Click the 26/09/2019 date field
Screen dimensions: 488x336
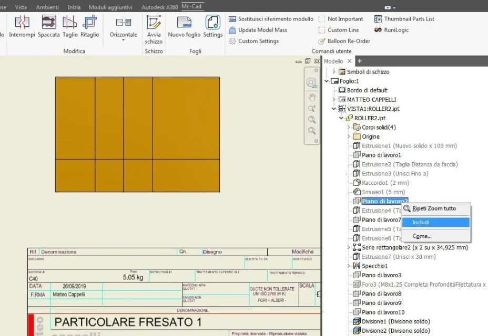point(74,286)
